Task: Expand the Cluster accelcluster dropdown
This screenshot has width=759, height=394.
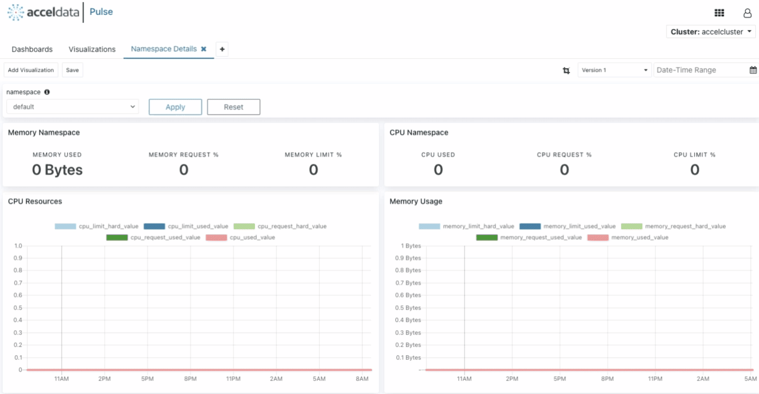Action: 711,32
